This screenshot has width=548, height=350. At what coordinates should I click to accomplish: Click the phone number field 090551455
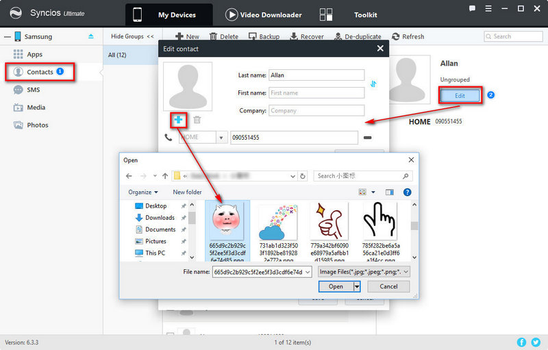[294, 138]
